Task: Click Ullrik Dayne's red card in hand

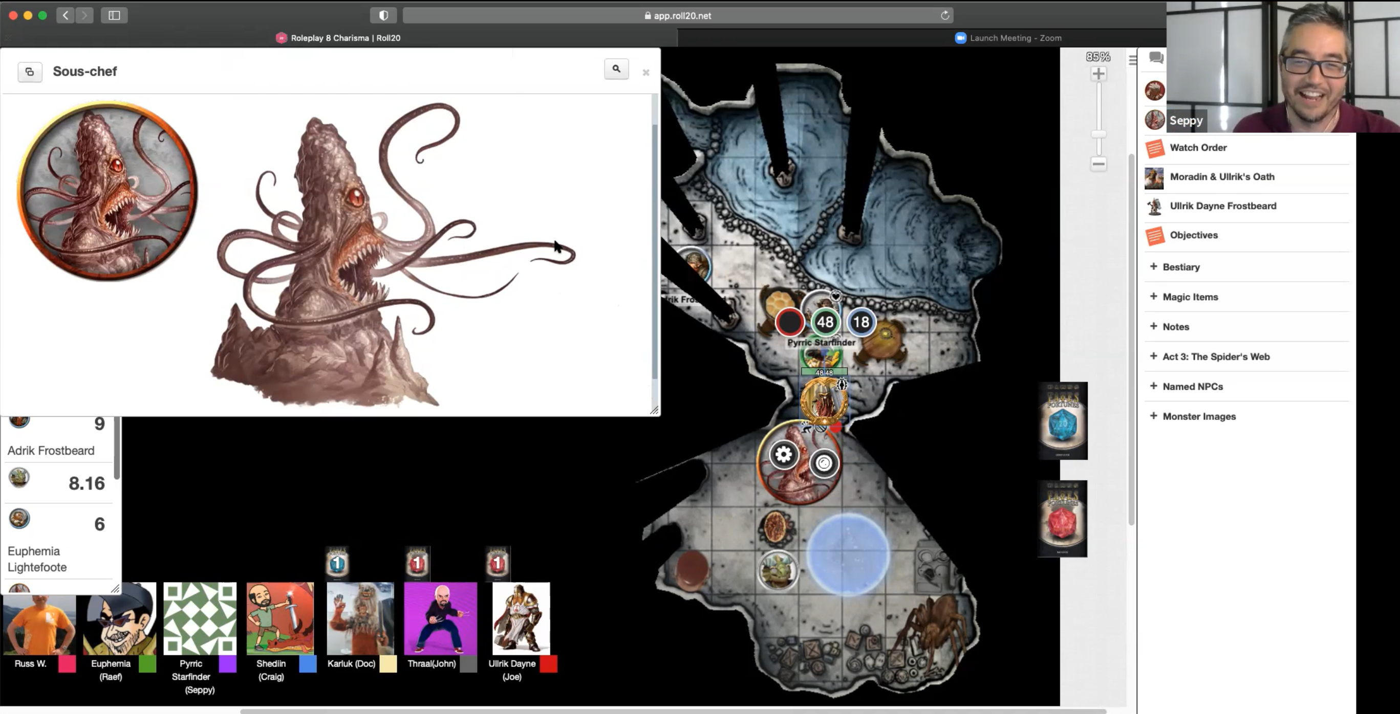Action: click(x=497, y=563)
